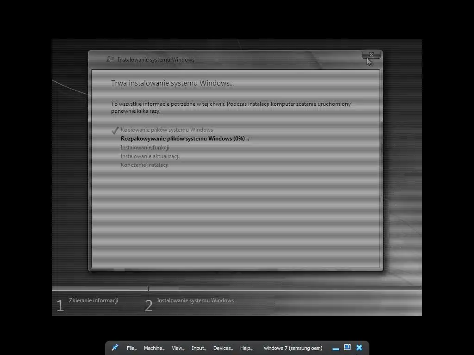Click the 'Trwa instalowanie systemu Windows...' heading
The width and height of the screenshot is (474, 355).
pos(172,83)
